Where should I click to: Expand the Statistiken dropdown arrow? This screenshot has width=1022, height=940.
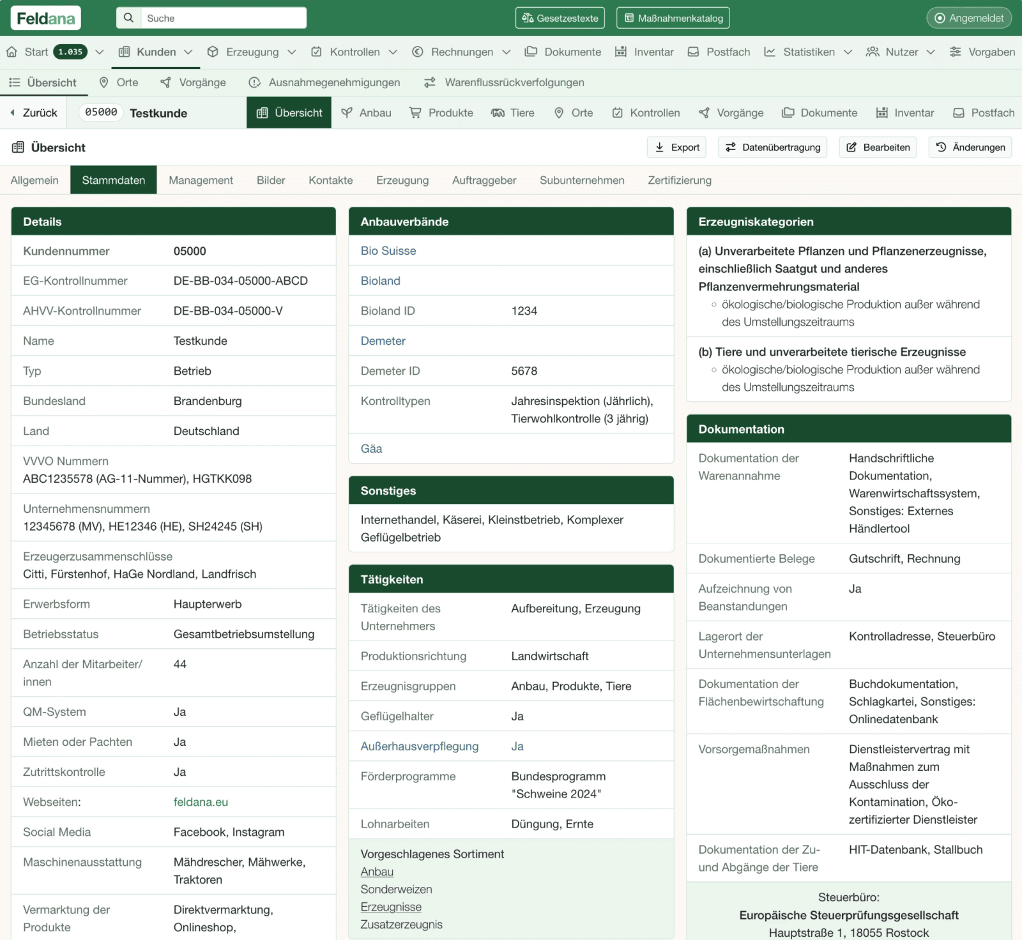[x=848, y=52]
